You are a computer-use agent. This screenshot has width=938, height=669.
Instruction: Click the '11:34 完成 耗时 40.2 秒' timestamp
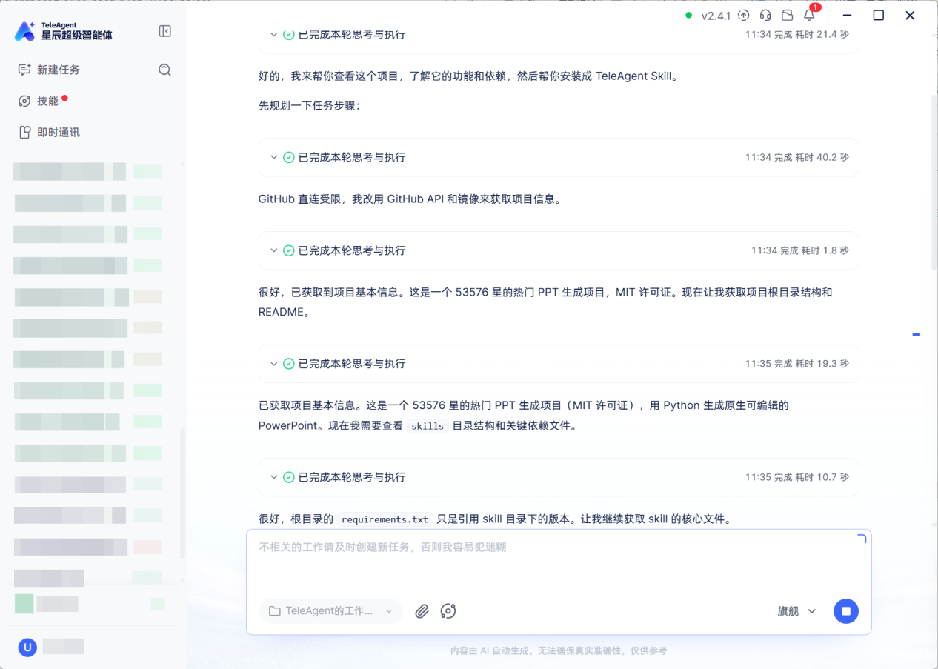pos(796,158)
